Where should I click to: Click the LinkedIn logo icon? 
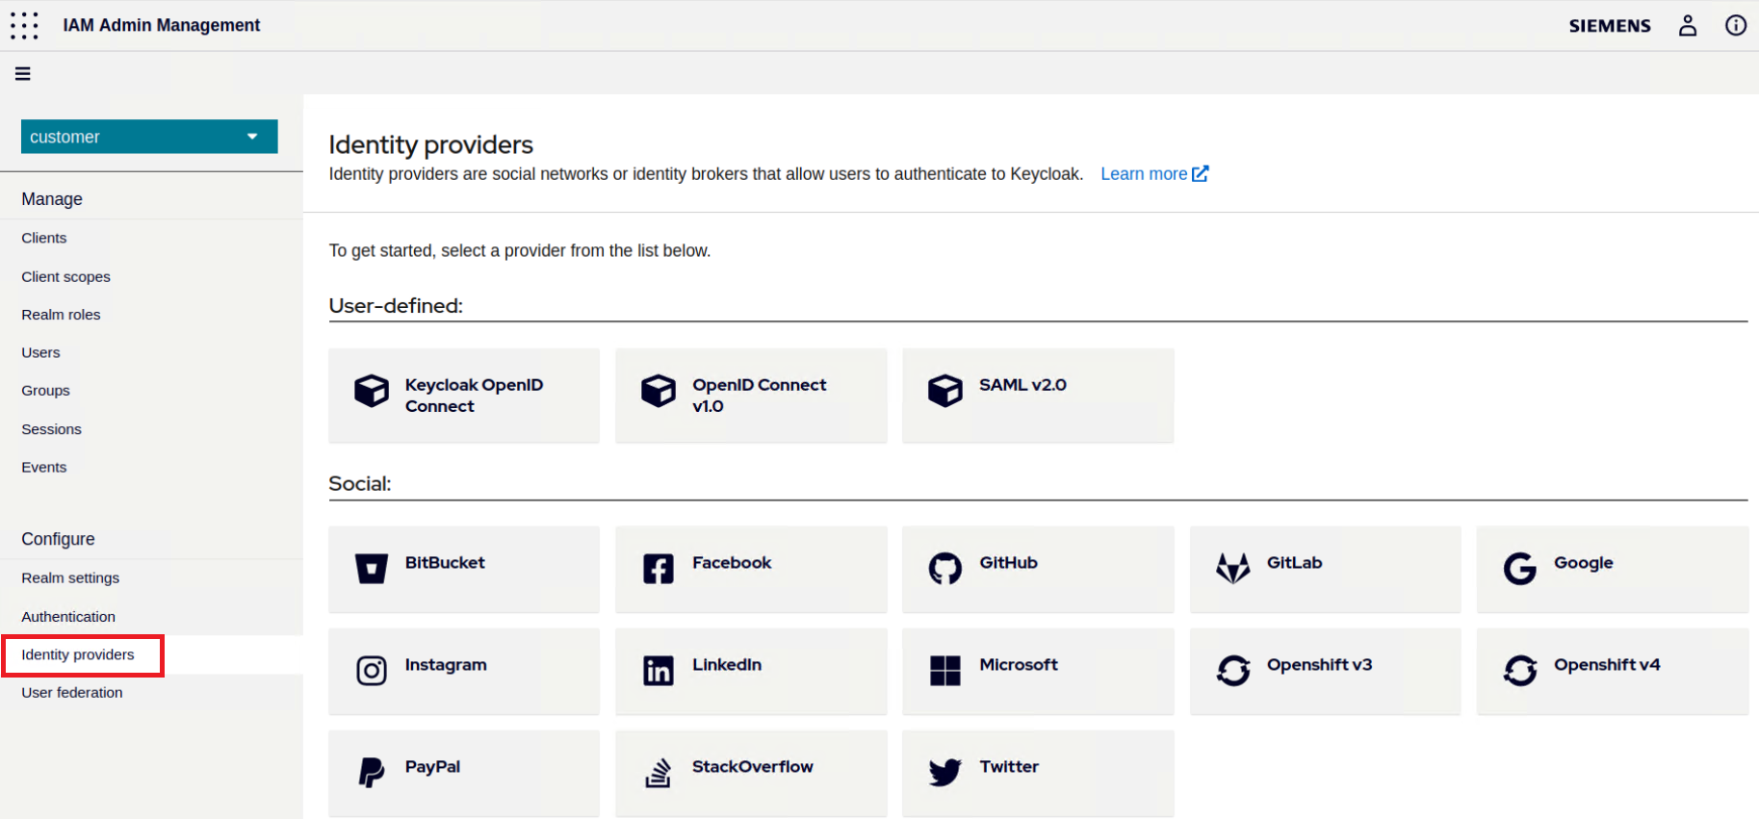(x=659, y=671)
